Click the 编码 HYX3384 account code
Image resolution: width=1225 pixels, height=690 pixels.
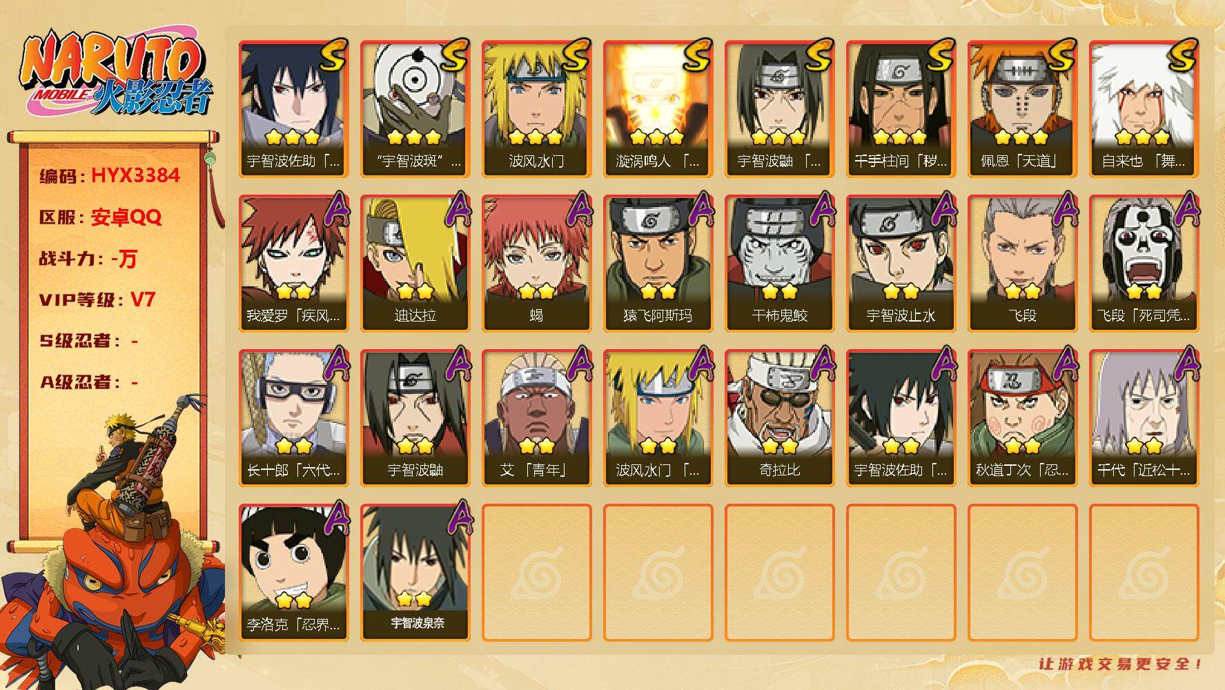pyautogui.click(x=110, y=175)
